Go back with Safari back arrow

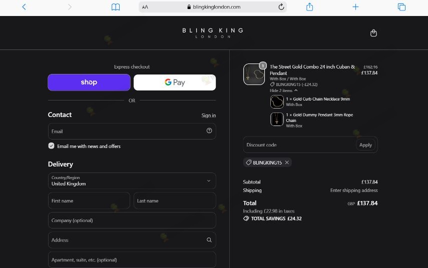pyautogui.click(x=24, y=7)
